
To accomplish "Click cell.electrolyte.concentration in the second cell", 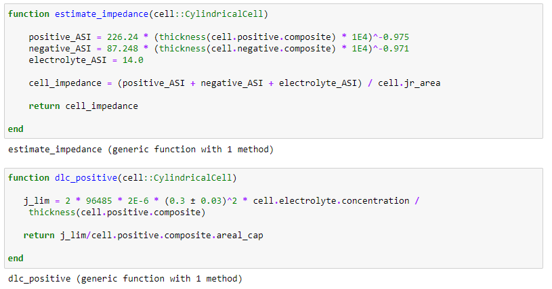I will [331, 201].
